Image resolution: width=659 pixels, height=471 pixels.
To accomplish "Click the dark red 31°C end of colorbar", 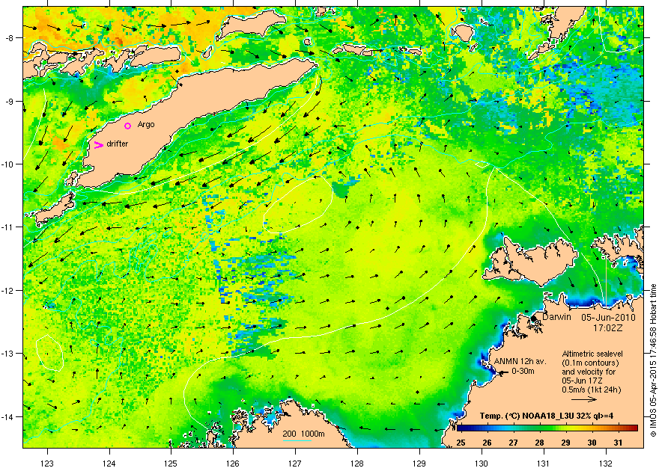I will [x=633, y=428].
